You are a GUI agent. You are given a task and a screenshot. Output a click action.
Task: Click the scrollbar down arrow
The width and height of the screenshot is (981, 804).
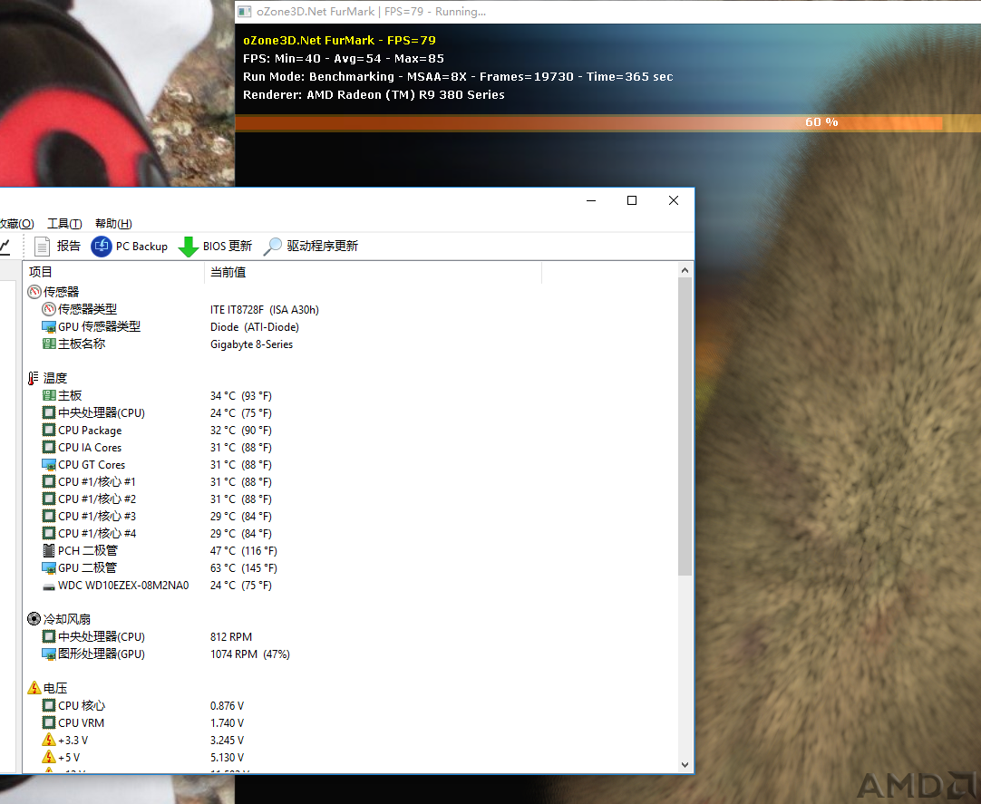pos(685,765)
